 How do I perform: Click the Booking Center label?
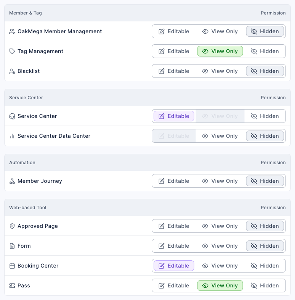[x=38, y=266]
